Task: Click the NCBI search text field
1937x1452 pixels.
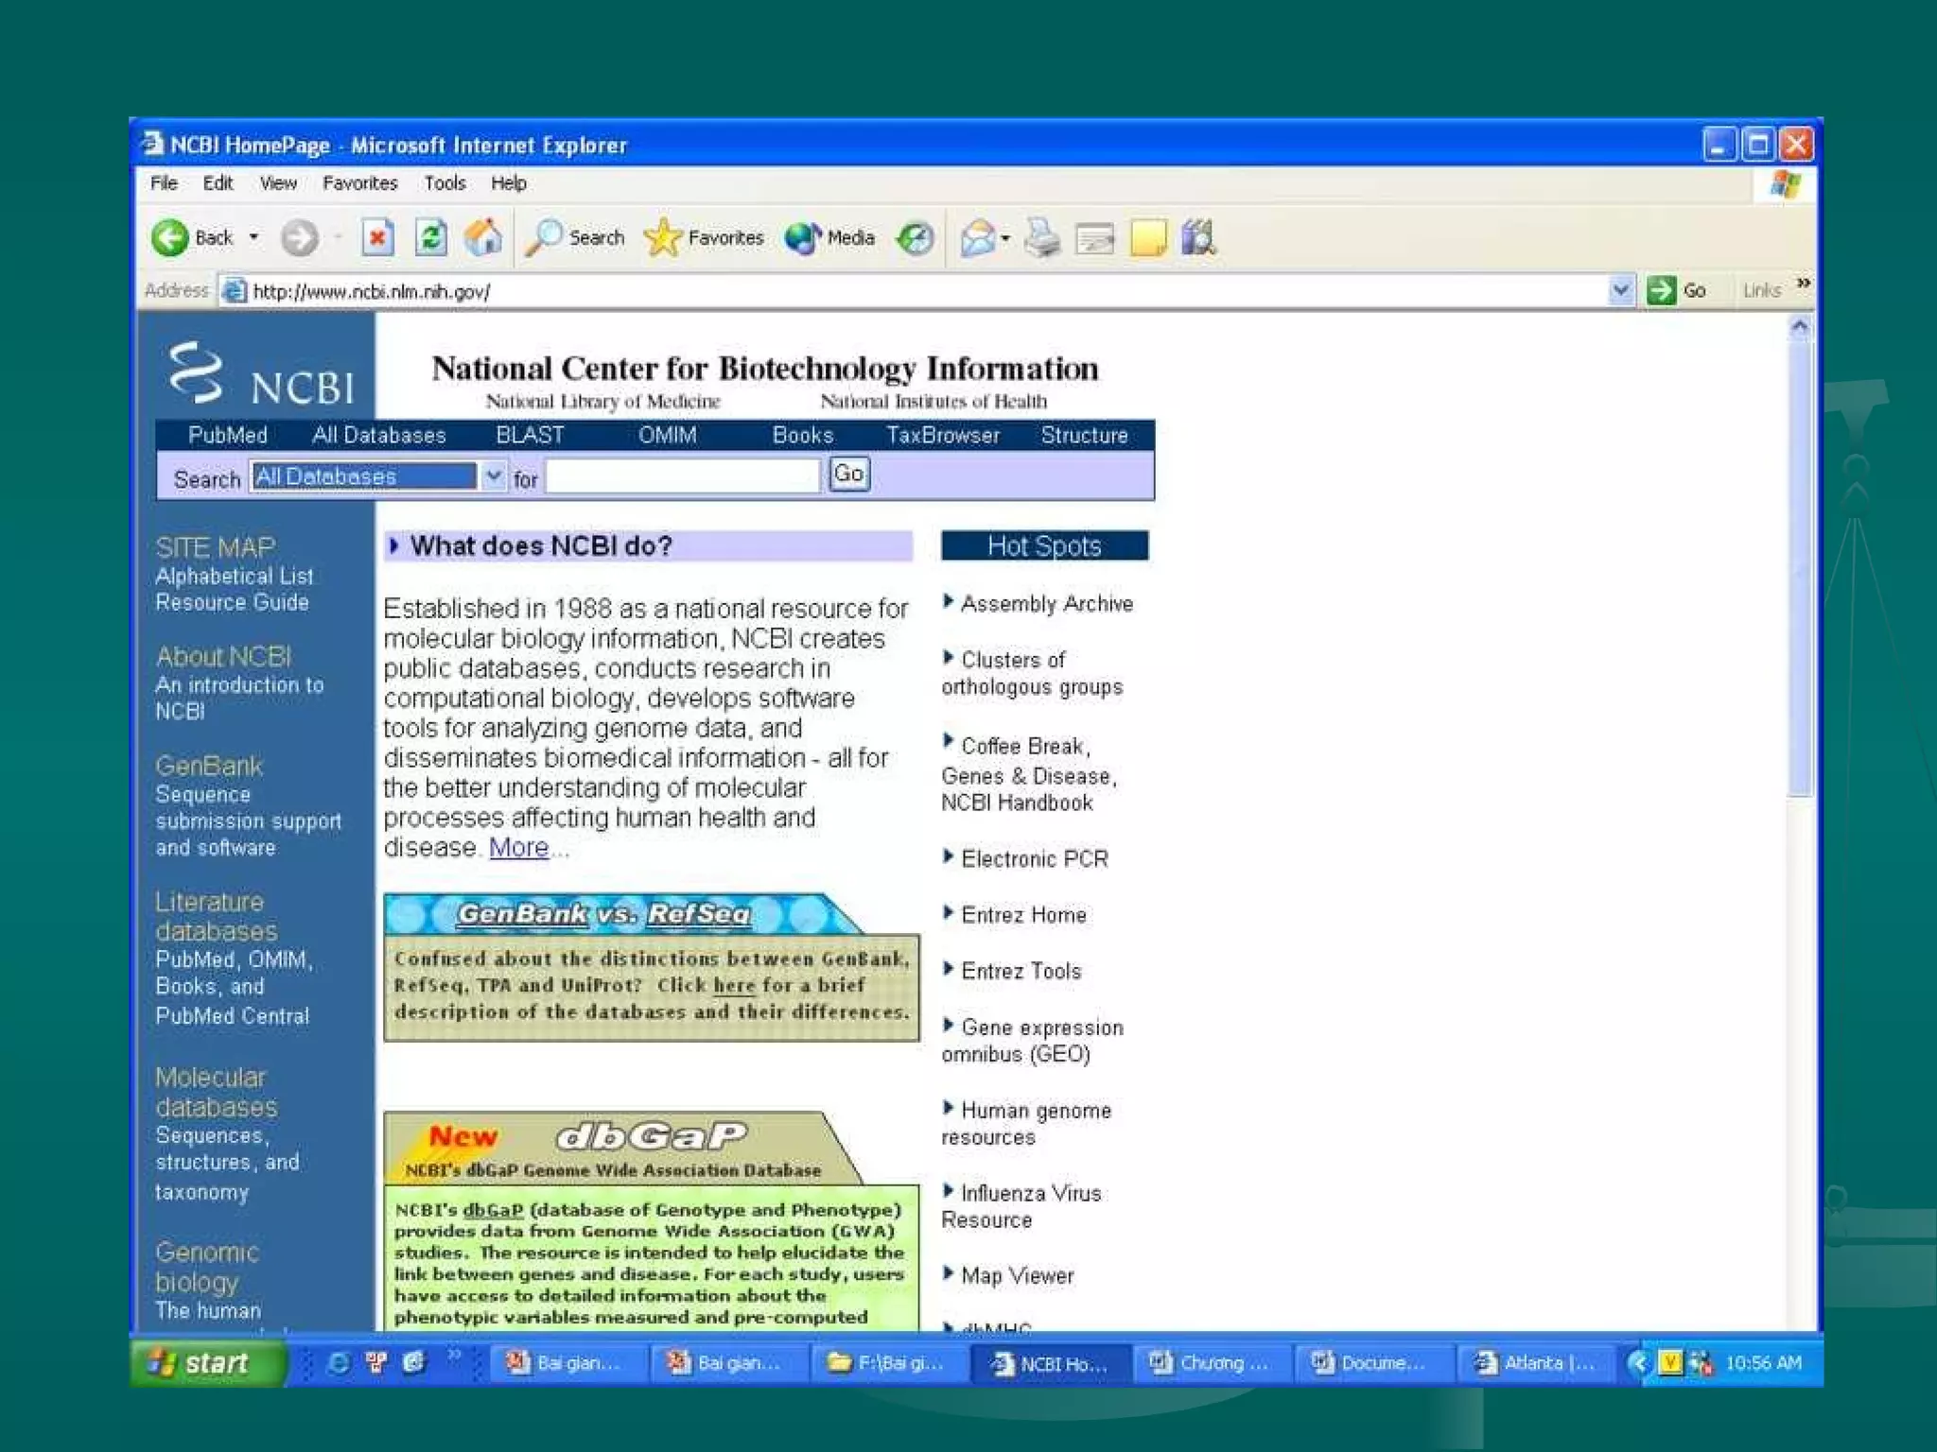Action: (682, 475)
